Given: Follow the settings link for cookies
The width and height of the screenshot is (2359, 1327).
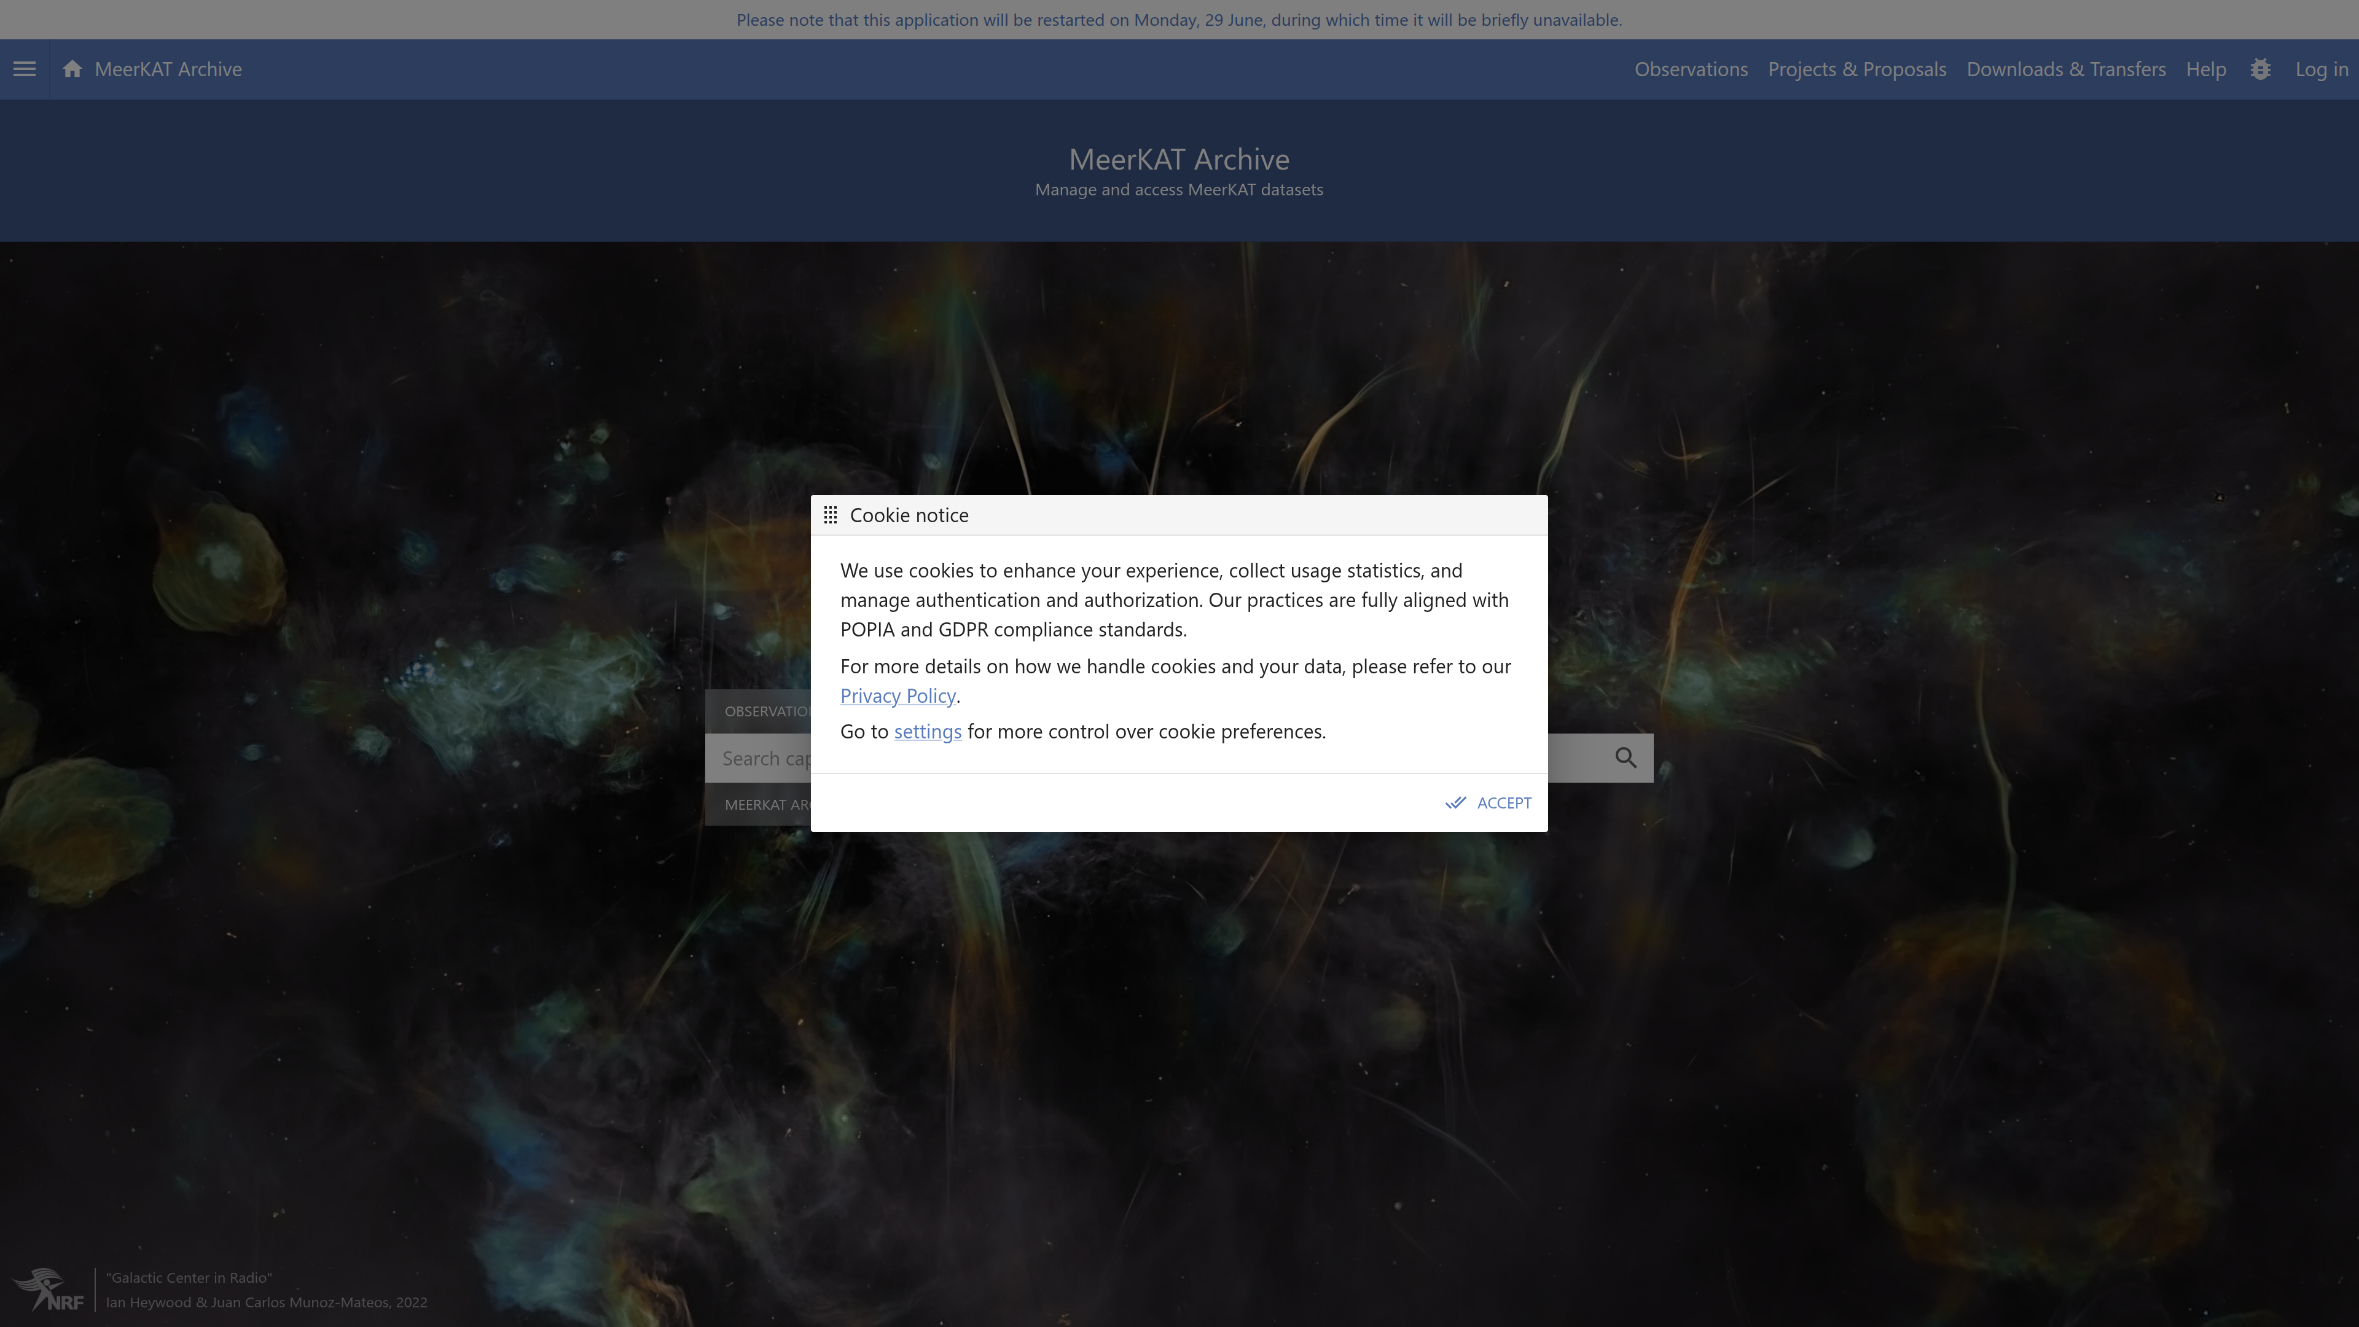Looking at the screenshot, I should 927,732.
